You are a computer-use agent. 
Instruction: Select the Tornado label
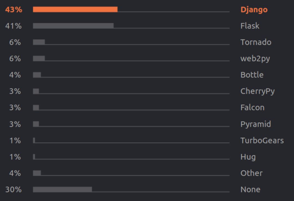pos(256,42)
